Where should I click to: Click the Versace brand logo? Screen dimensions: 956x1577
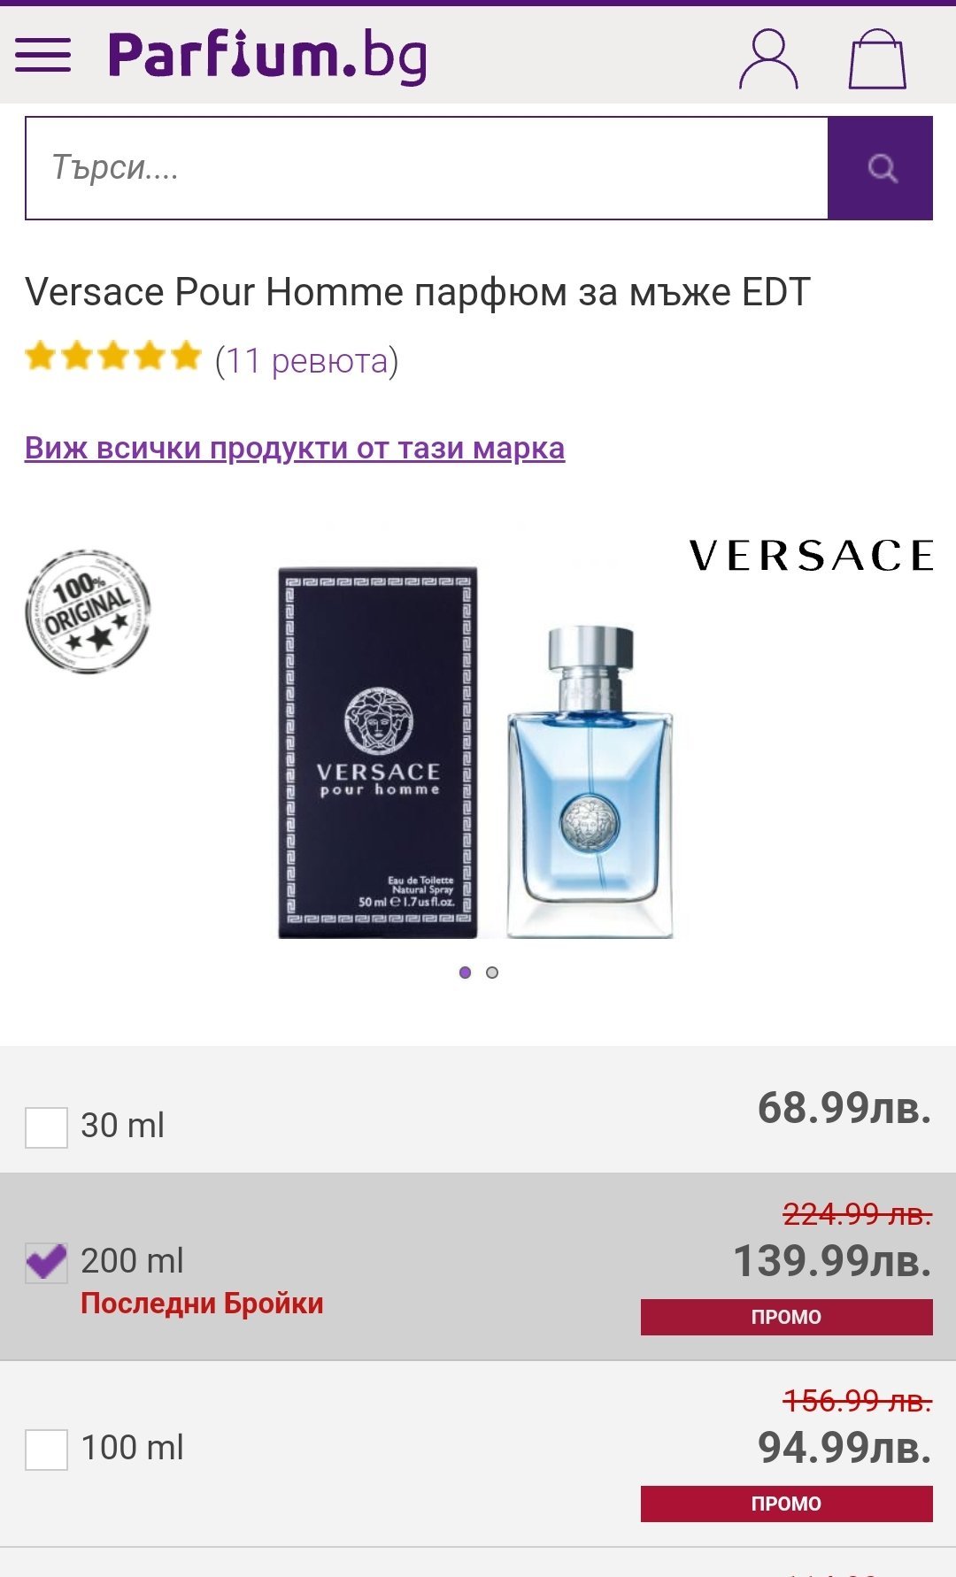811,556
